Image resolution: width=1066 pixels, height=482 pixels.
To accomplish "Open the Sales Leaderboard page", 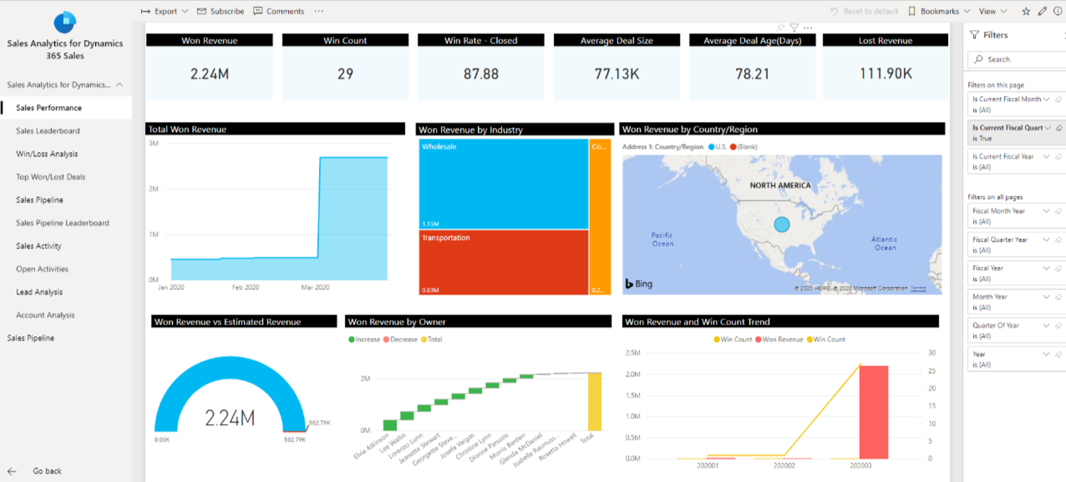I will tap(48, 131).
